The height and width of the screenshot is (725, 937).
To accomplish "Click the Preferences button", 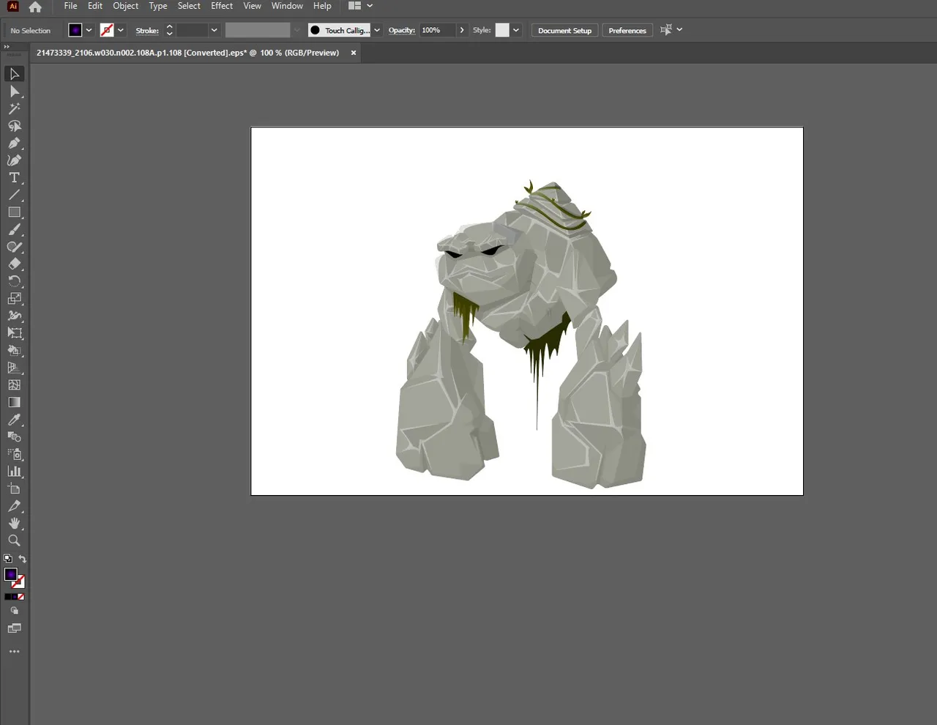I will click(627, 30).
